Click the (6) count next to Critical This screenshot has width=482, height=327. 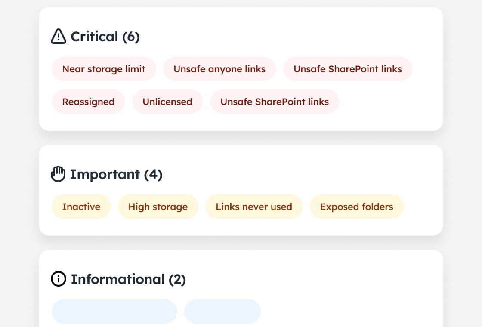131,37
